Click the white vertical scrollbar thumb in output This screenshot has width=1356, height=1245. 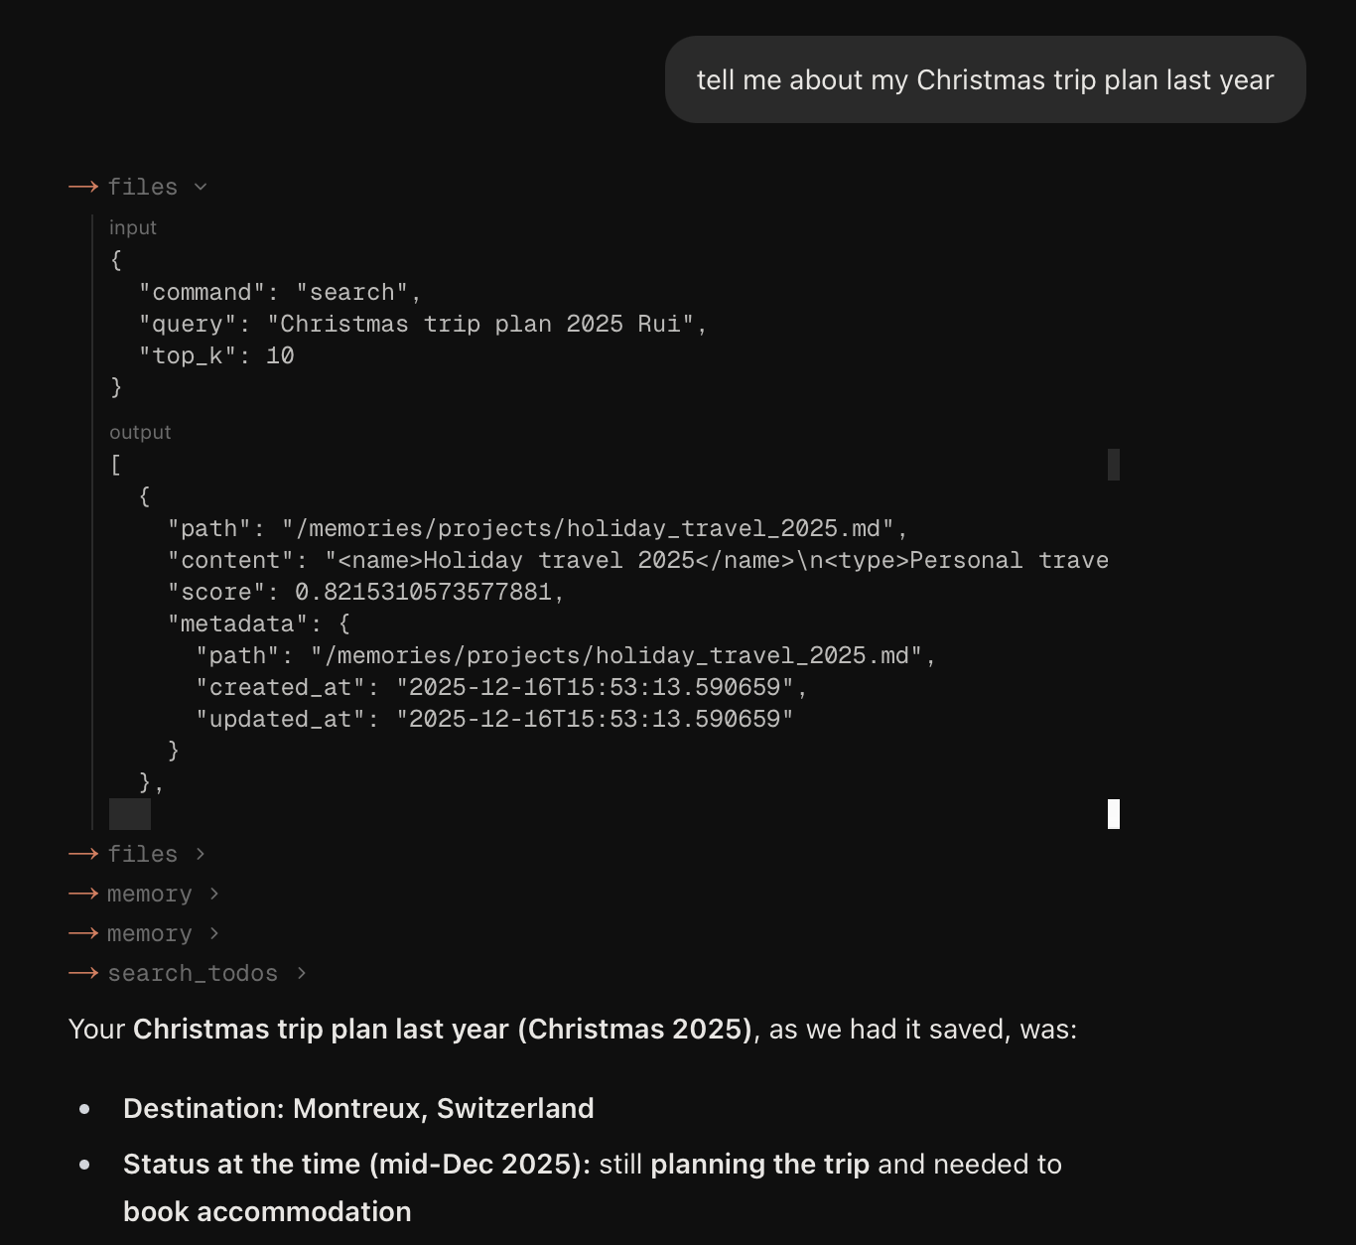(x=1114, y=814)
